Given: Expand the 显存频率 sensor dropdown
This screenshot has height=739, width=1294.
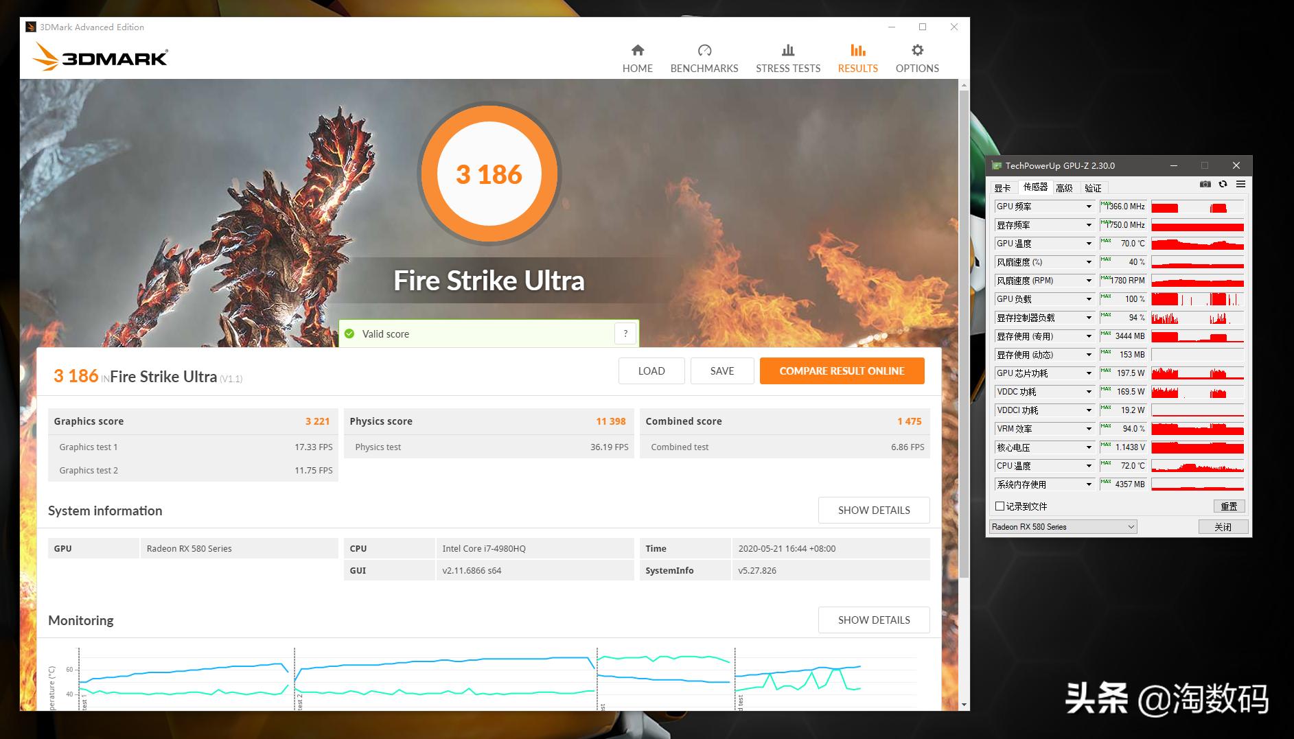Looking at the screenshot, I should pos(1088,225).
